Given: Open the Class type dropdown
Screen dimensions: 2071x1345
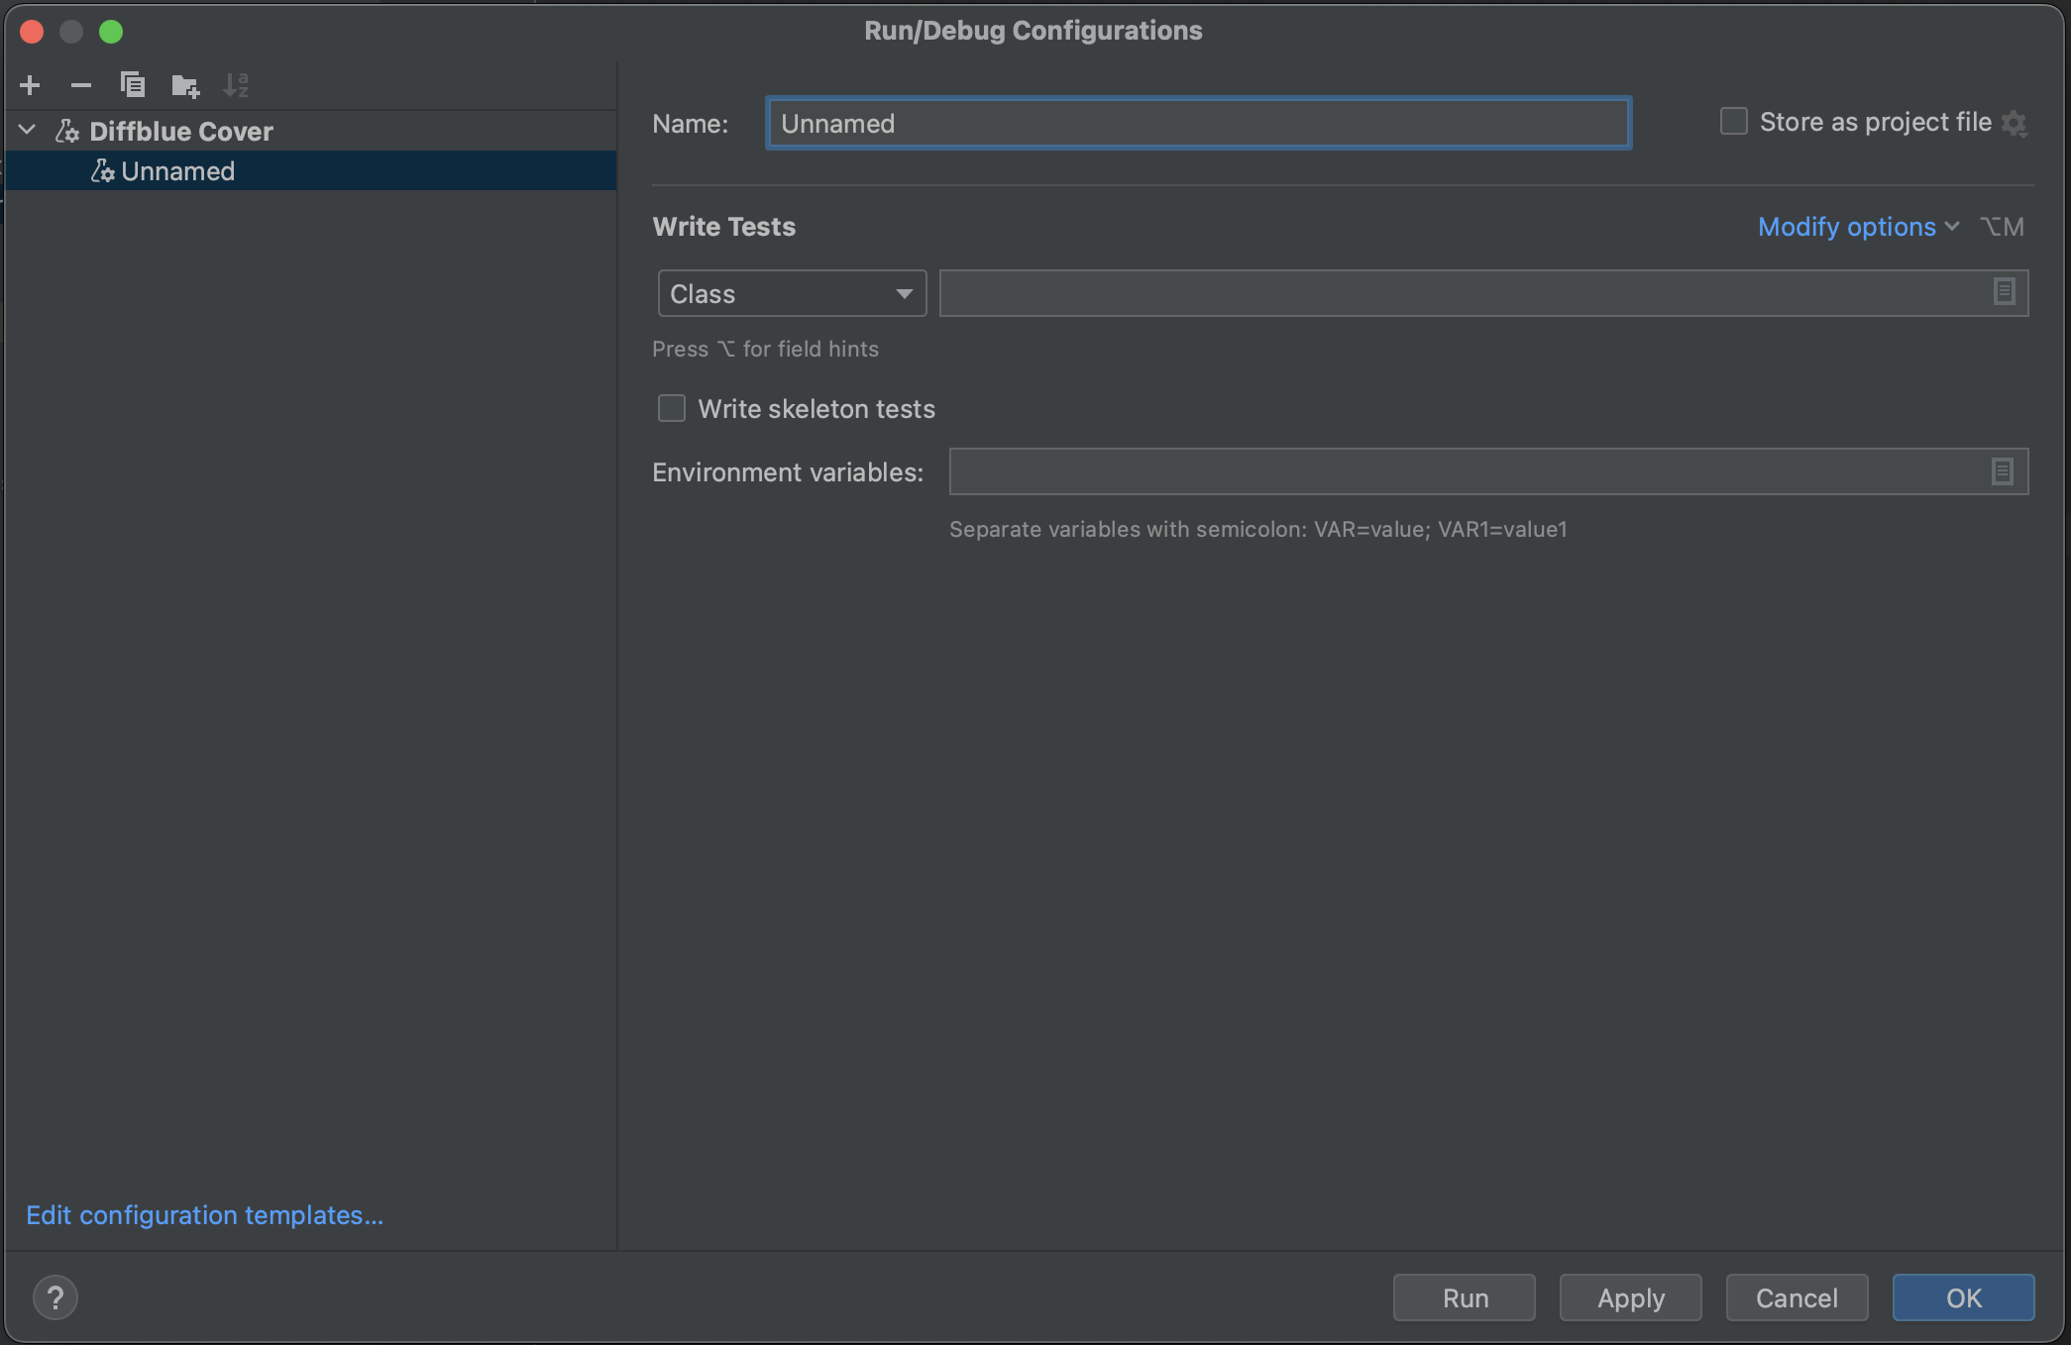Looking at the screenshot, I should click(791, 293).
